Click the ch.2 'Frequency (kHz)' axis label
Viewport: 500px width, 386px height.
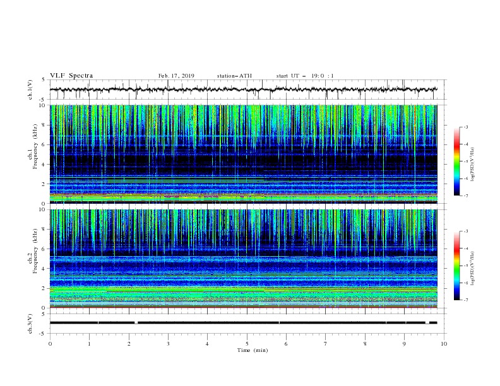pos(35,251)
